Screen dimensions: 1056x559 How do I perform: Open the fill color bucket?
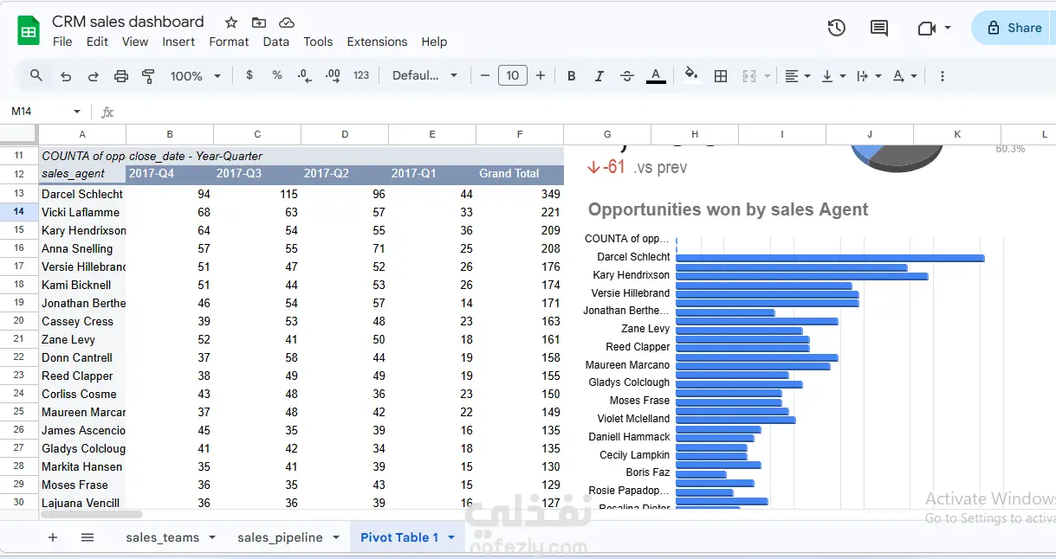[690, 75]
